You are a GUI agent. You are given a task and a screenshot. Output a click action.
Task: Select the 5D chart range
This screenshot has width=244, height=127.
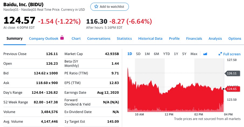point(138,54)
